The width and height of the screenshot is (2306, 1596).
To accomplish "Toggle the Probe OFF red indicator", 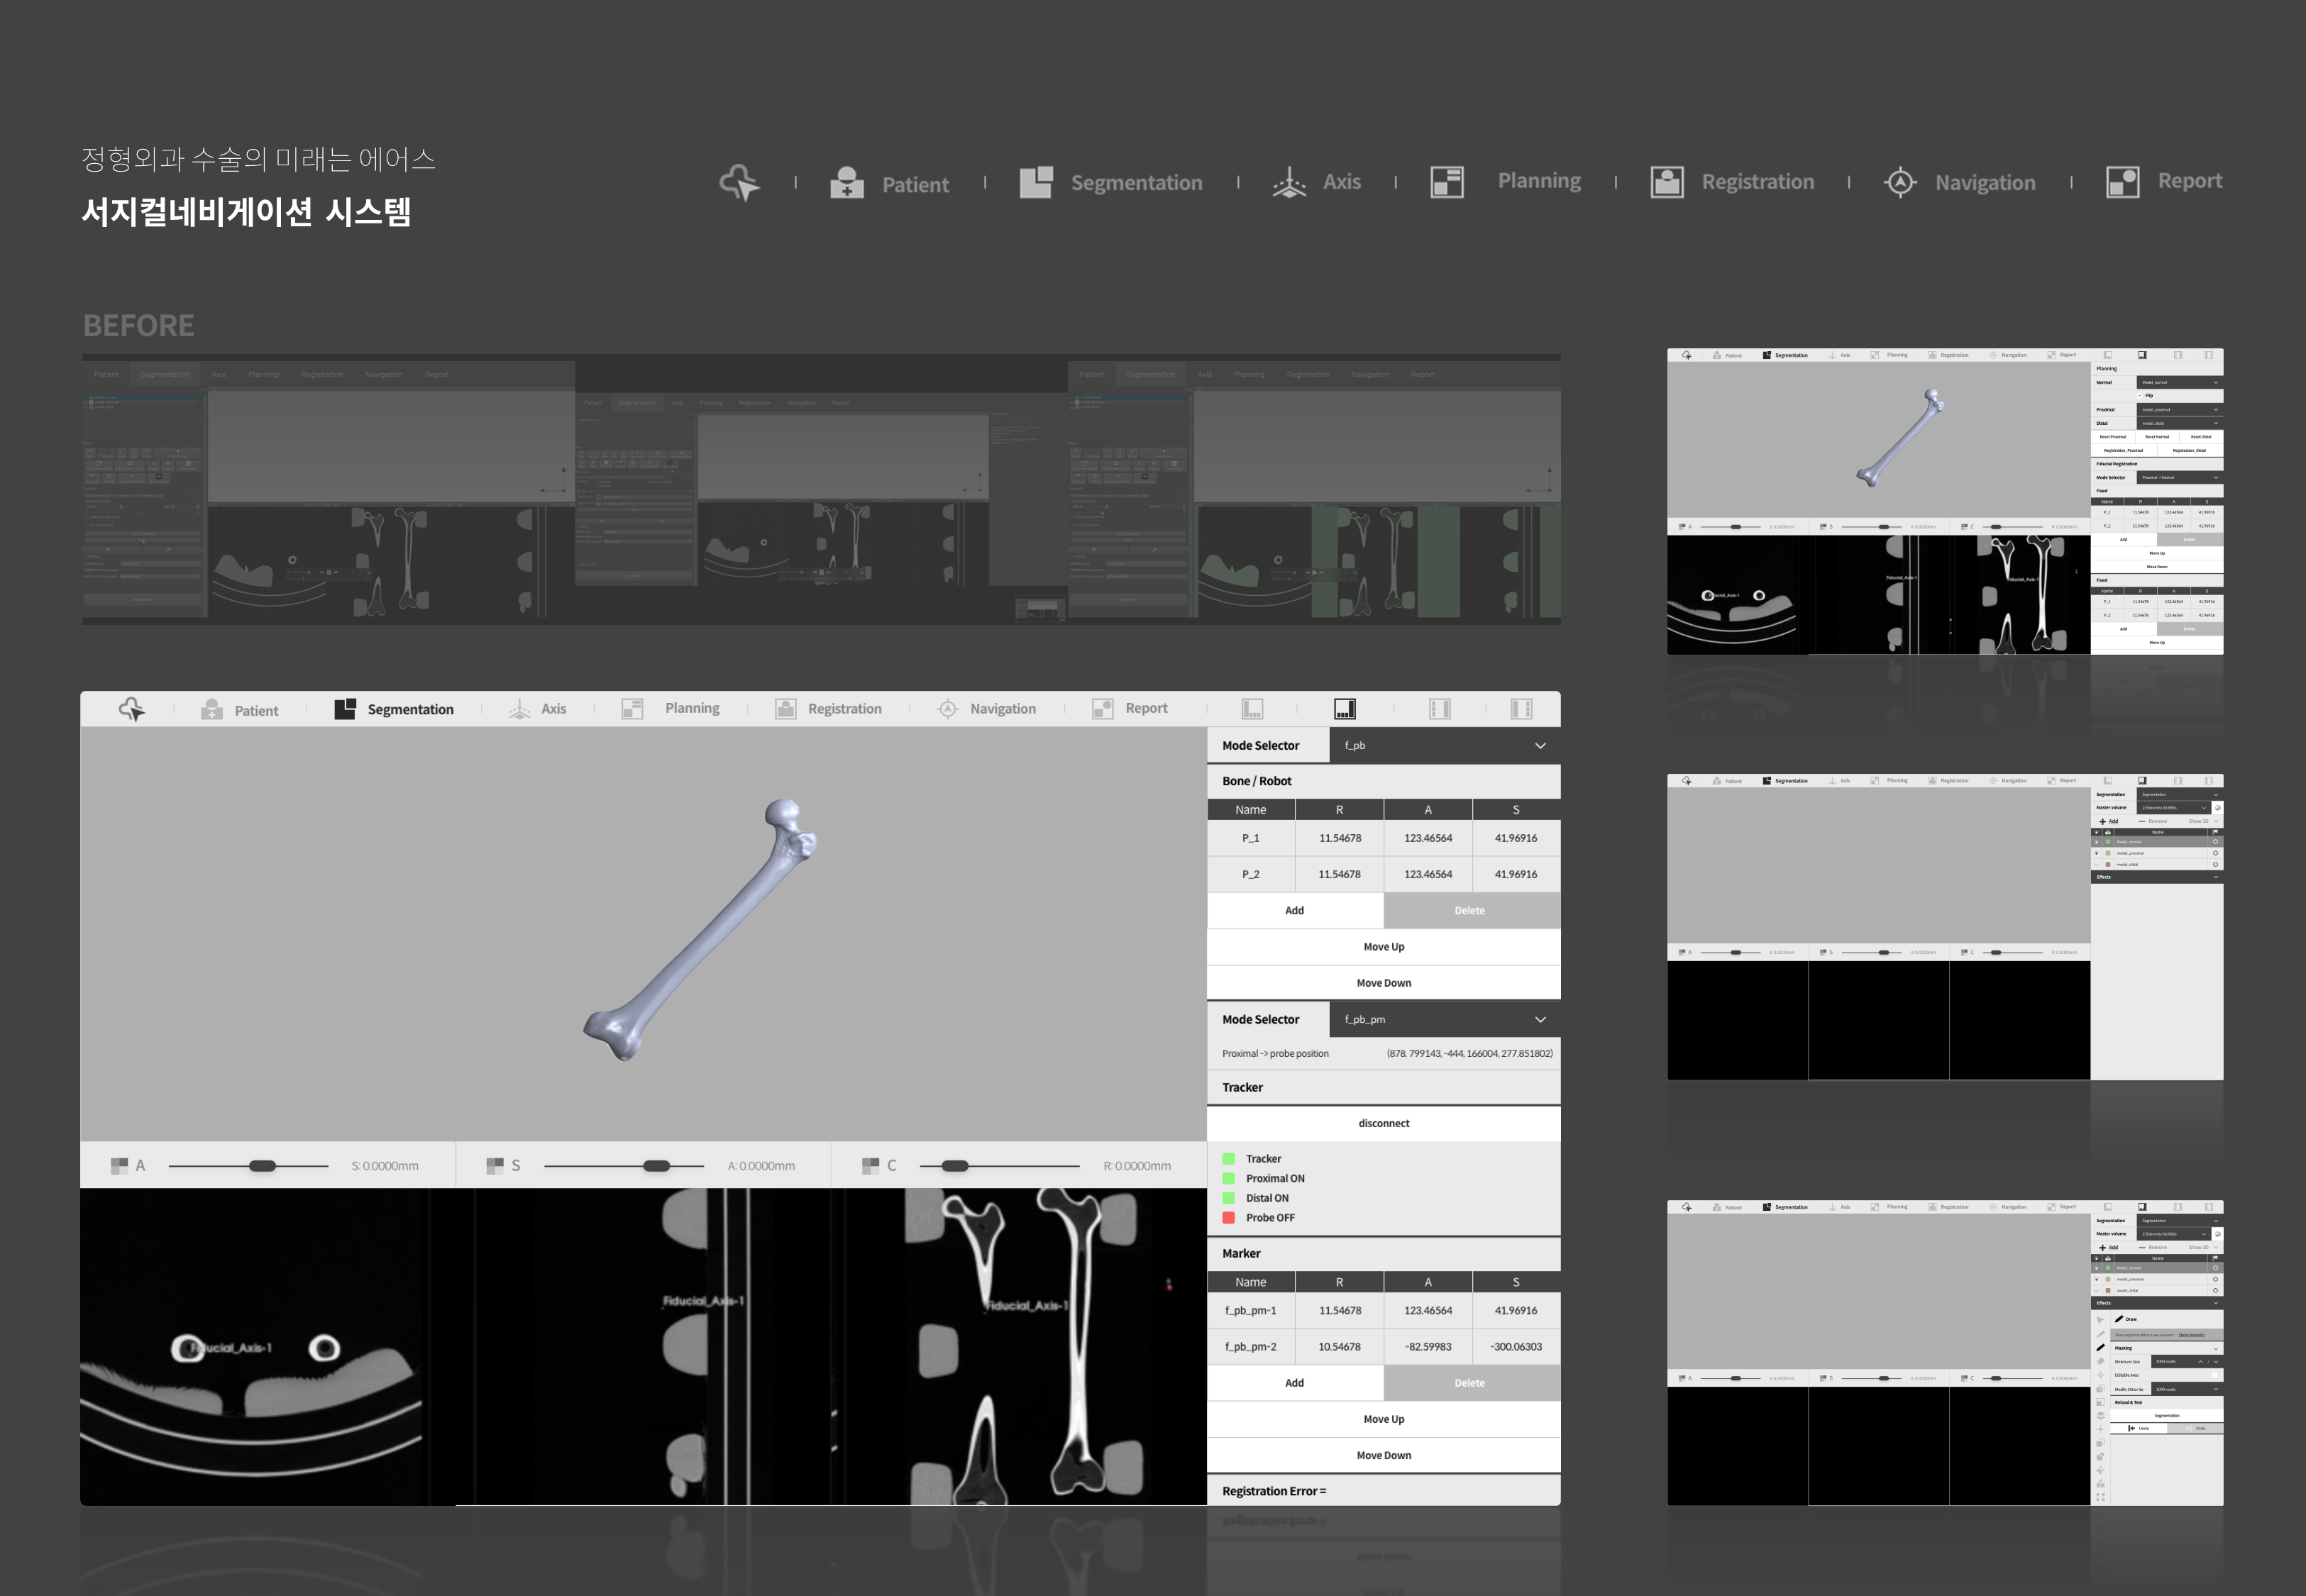I will (x=1228, y=1218).
